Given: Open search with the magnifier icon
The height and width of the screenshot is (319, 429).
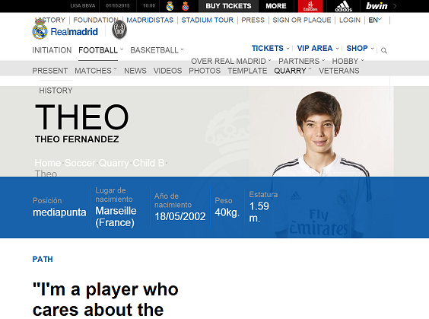Looking at the screenshot, I should click(x=384, y=51).
